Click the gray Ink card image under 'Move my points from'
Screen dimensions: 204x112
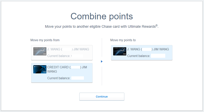coord(40,51)
